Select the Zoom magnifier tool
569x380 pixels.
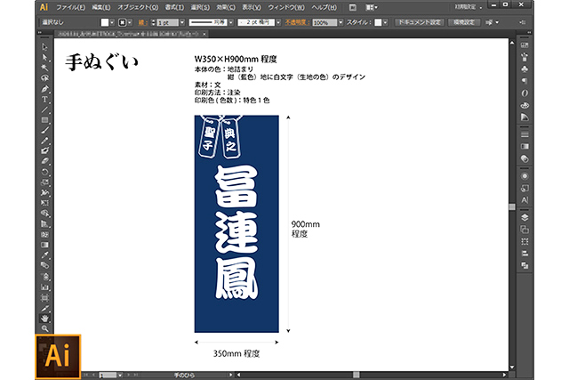45,328
